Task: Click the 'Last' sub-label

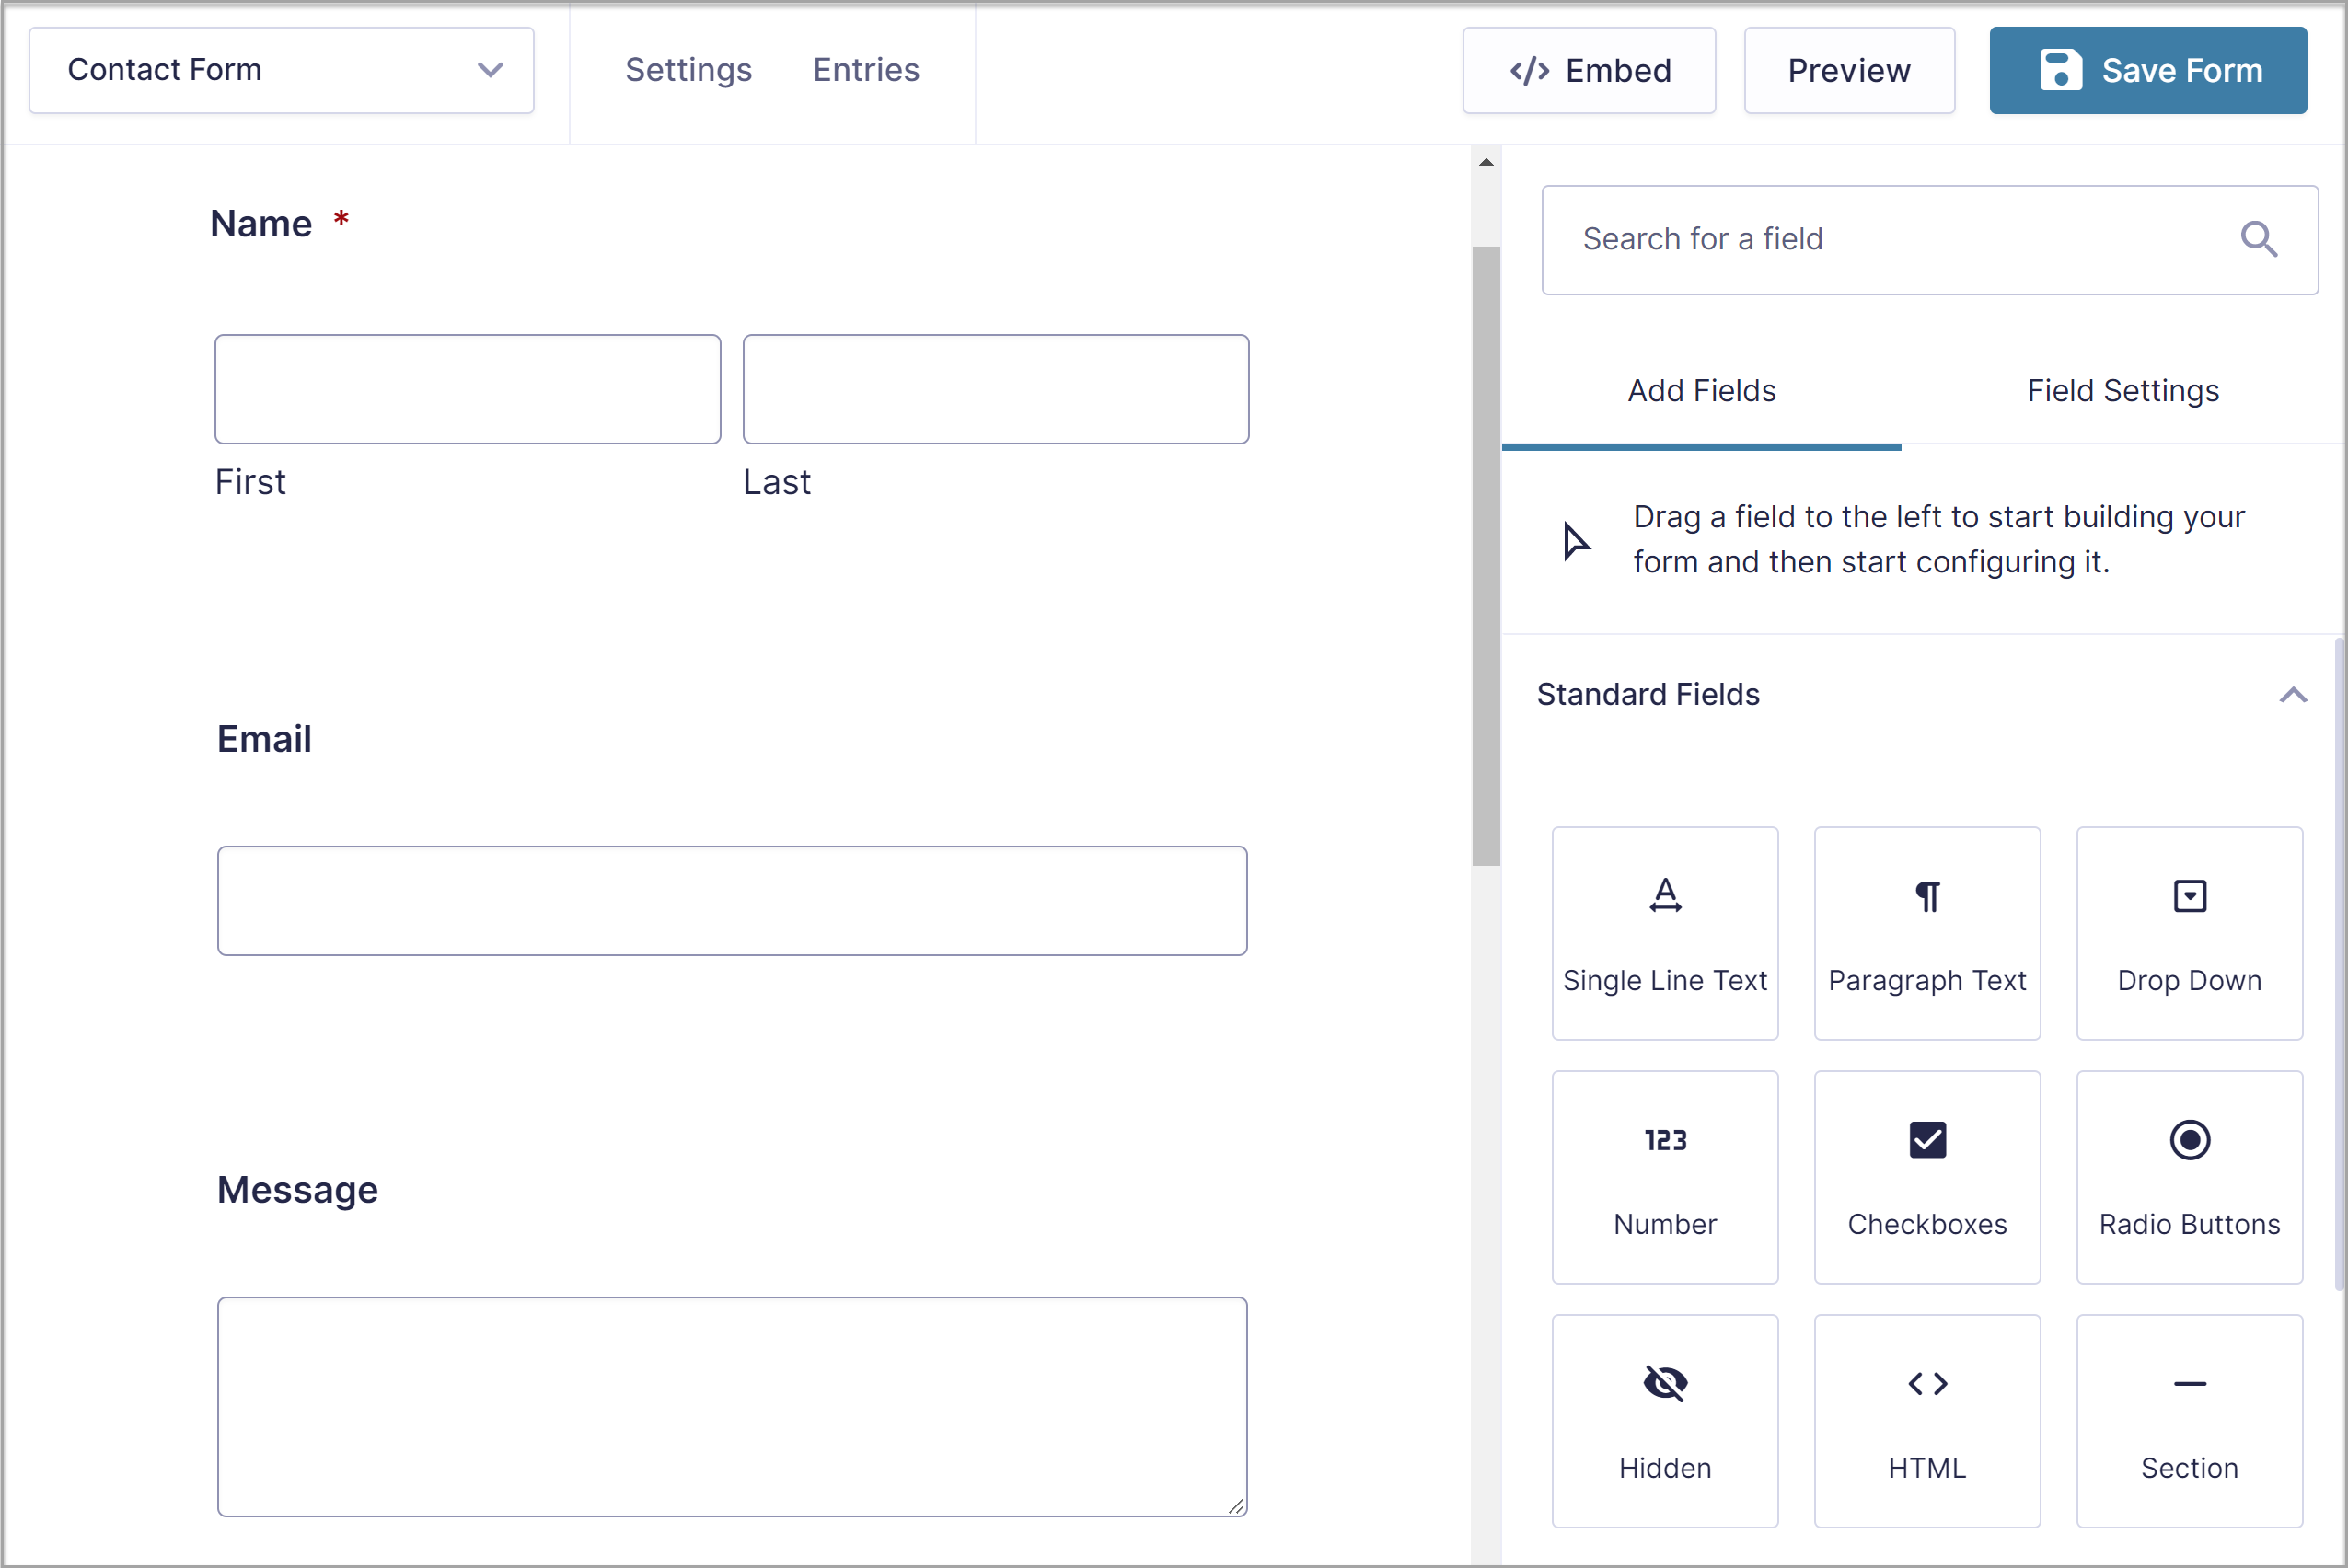Action: [x=777, y=482]
